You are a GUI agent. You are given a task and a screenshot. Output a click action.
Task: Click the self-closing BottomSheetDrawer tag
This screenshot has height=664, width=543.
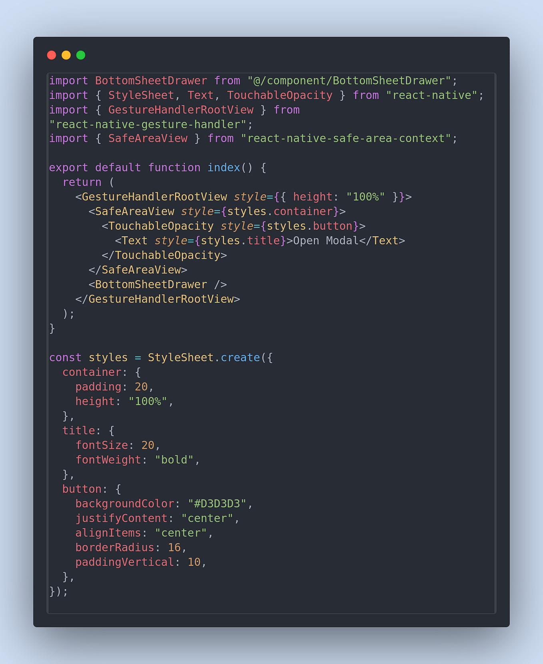click(158, 285)
